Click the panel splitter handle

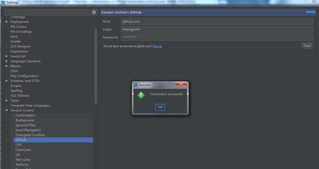99,95
